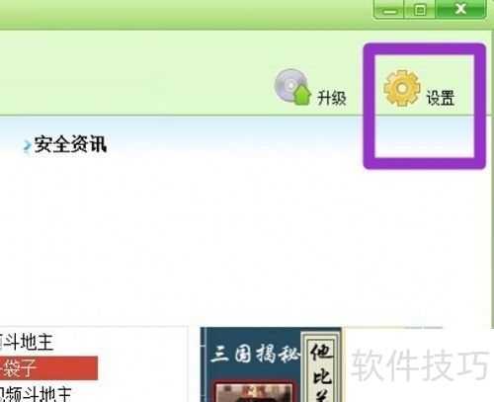Click the 软件技巧 watermark text
The height and width of the screenshot is (402, 494).
(420, 365)
